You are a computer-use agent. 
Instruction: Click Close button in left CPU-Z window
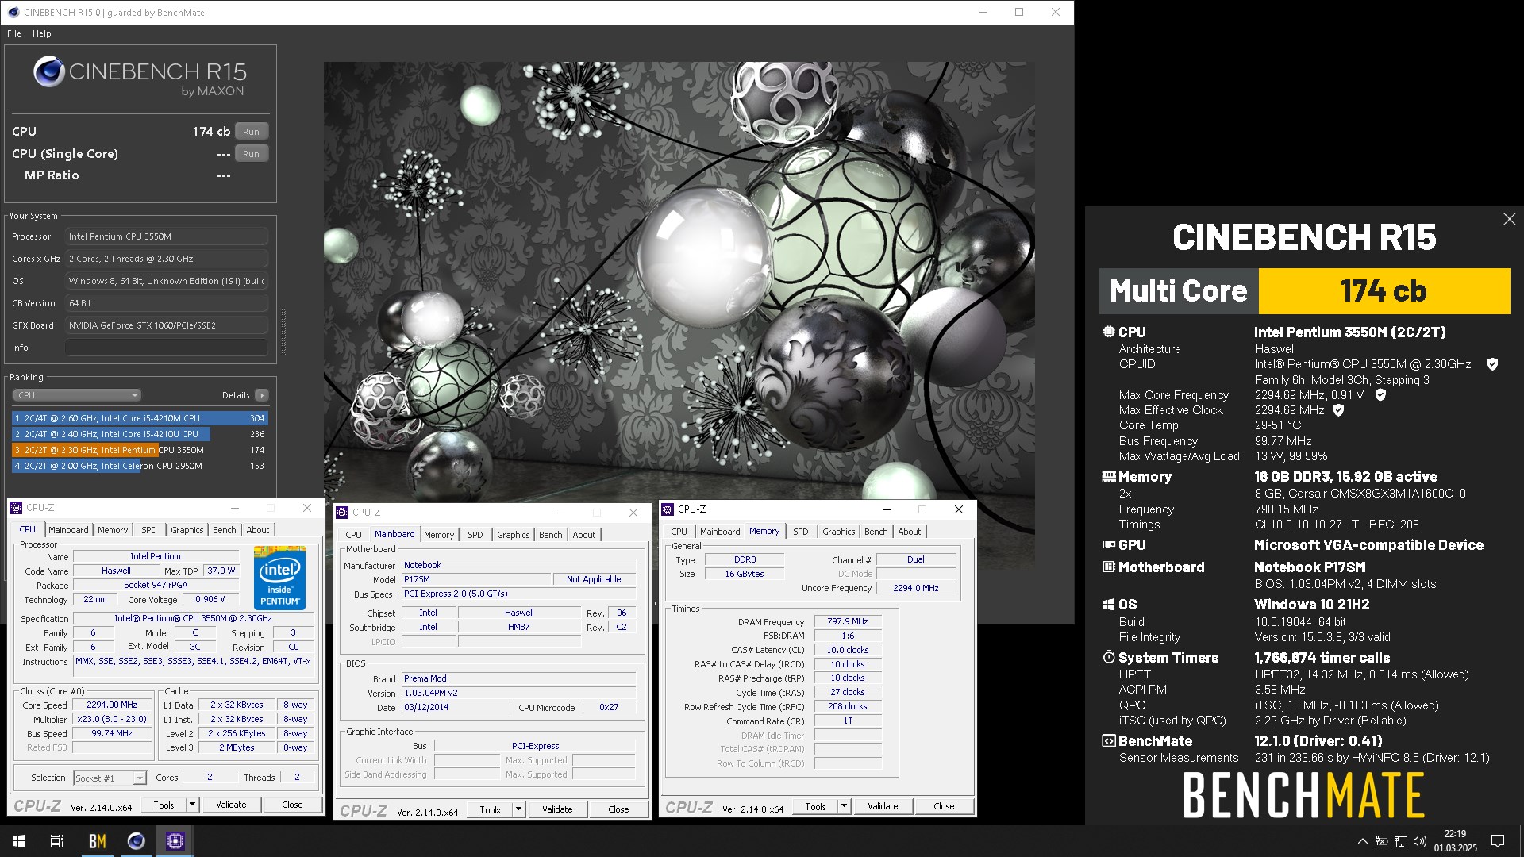tap(292, 805)
